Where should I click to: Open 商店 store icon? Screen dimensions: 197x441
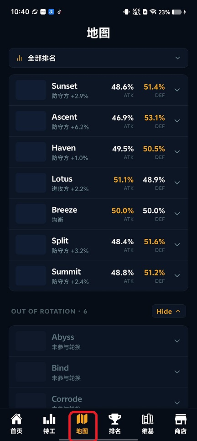(181, 419)
